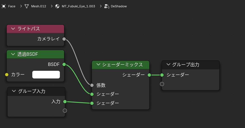Collapse the グループ出力 node
The height and width of the screenshot is (128, 245).
pyautogui.click(x=168, y=65)
